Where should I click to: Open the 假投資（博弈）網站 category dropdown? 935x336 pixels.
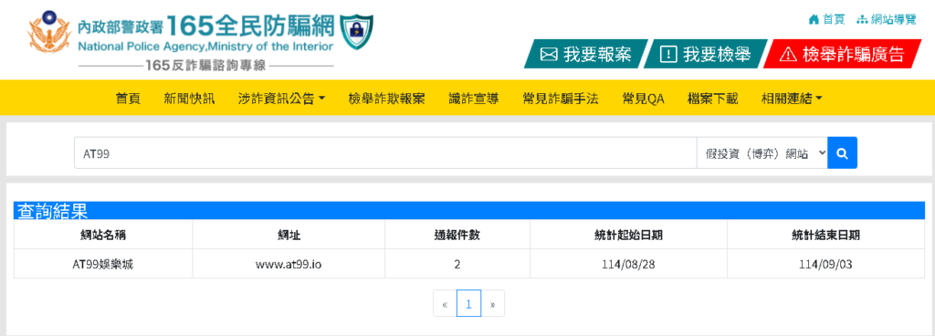tap(762, 153)
